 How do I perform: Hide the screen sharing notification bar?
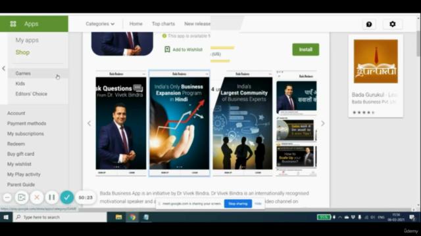point(258,204)
